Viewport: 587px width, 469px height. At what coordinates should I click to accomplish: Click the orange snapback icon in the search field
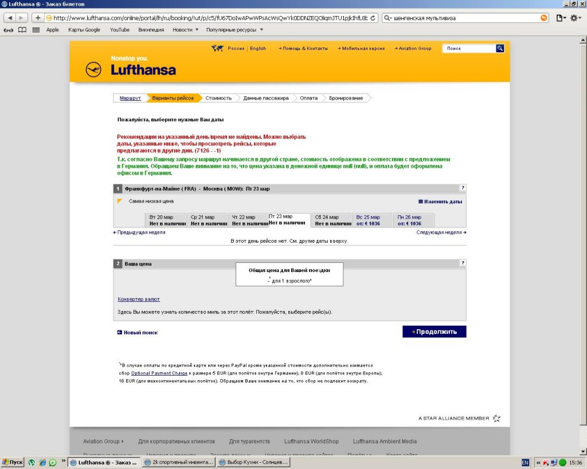click(543, 18)
